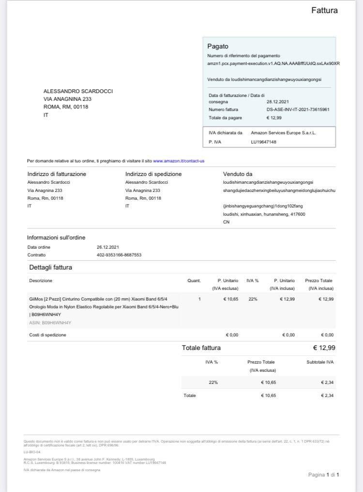Click the Fattura title heading

[324, 11]
